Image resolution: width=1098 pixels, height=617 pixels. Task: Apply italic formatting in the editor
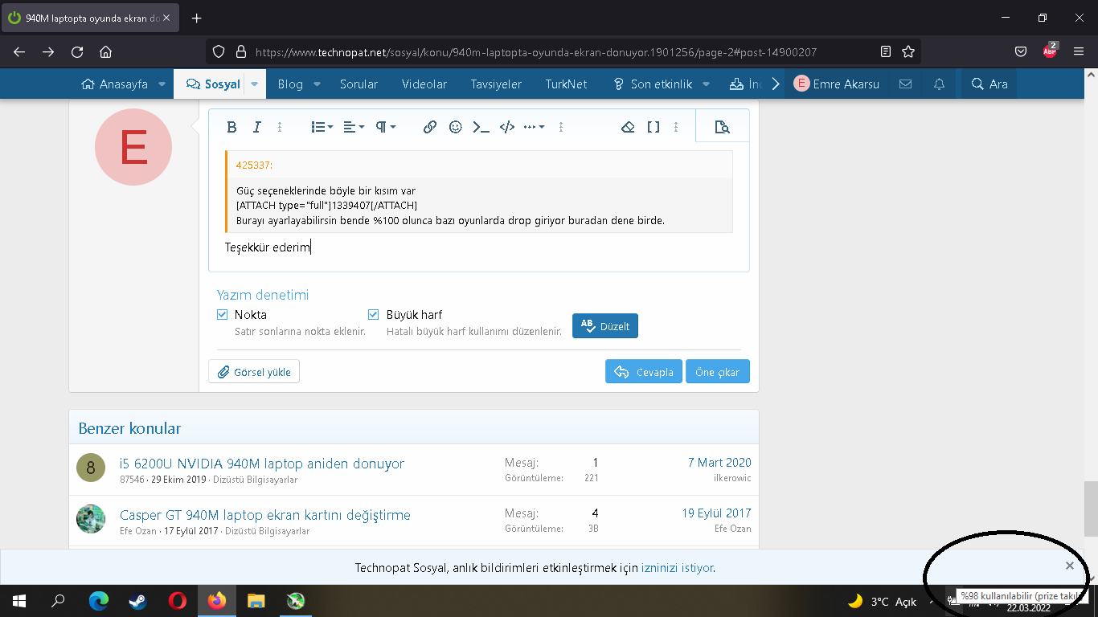pyautogui.click(x=257, y=127)
